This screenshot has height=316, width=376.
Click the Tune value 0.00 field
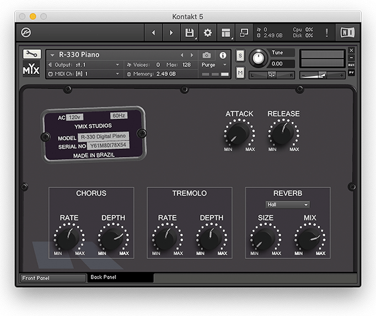point(282,64)
